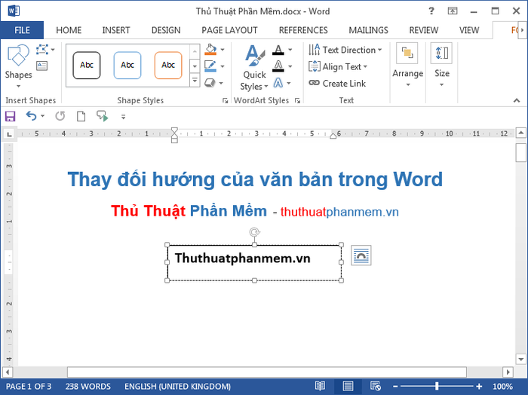
Task: Open the Quick Styles WordArt menu
Action: pos(255,67)
